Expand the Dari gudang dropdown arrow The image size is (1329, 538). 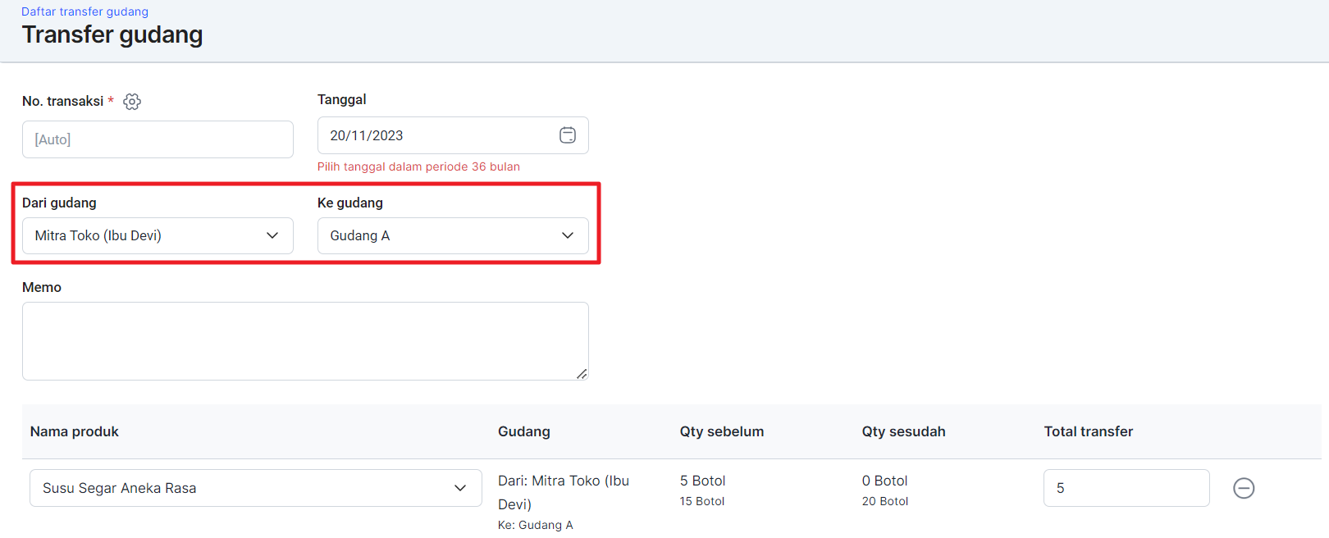click(272, 235)
